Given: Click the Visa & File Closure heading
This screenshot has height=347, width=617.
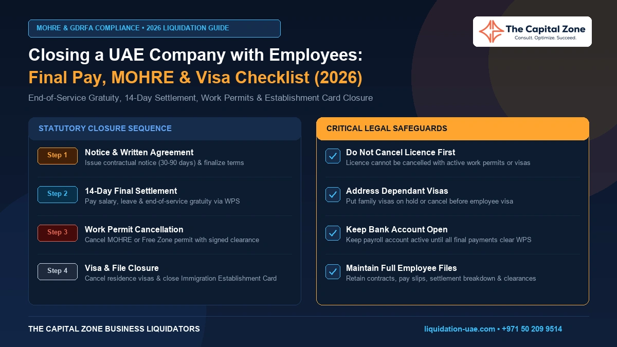Looking at the screenshot, I should (122, 268).
